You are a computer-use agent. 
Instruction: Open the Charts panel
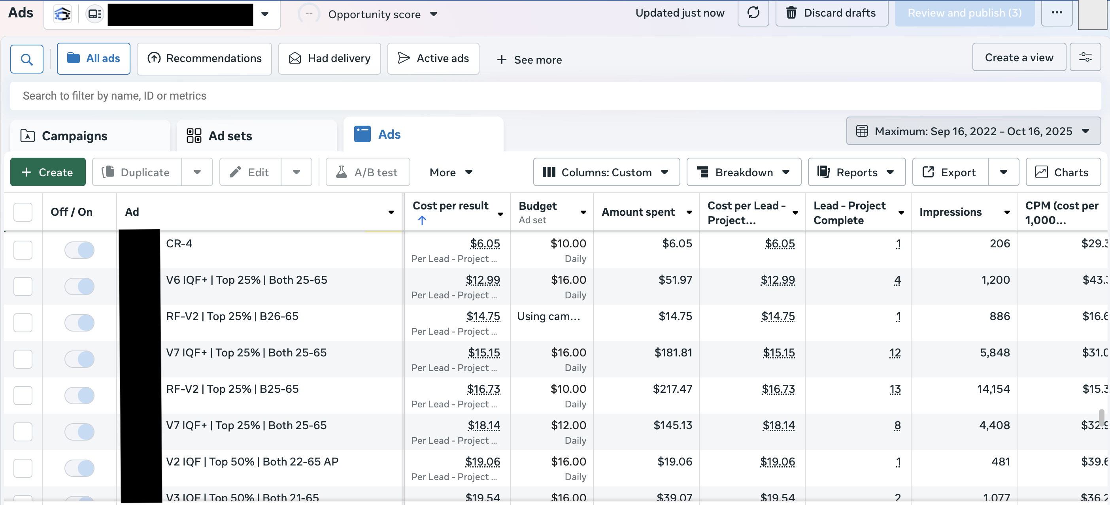pos(1063,172)
